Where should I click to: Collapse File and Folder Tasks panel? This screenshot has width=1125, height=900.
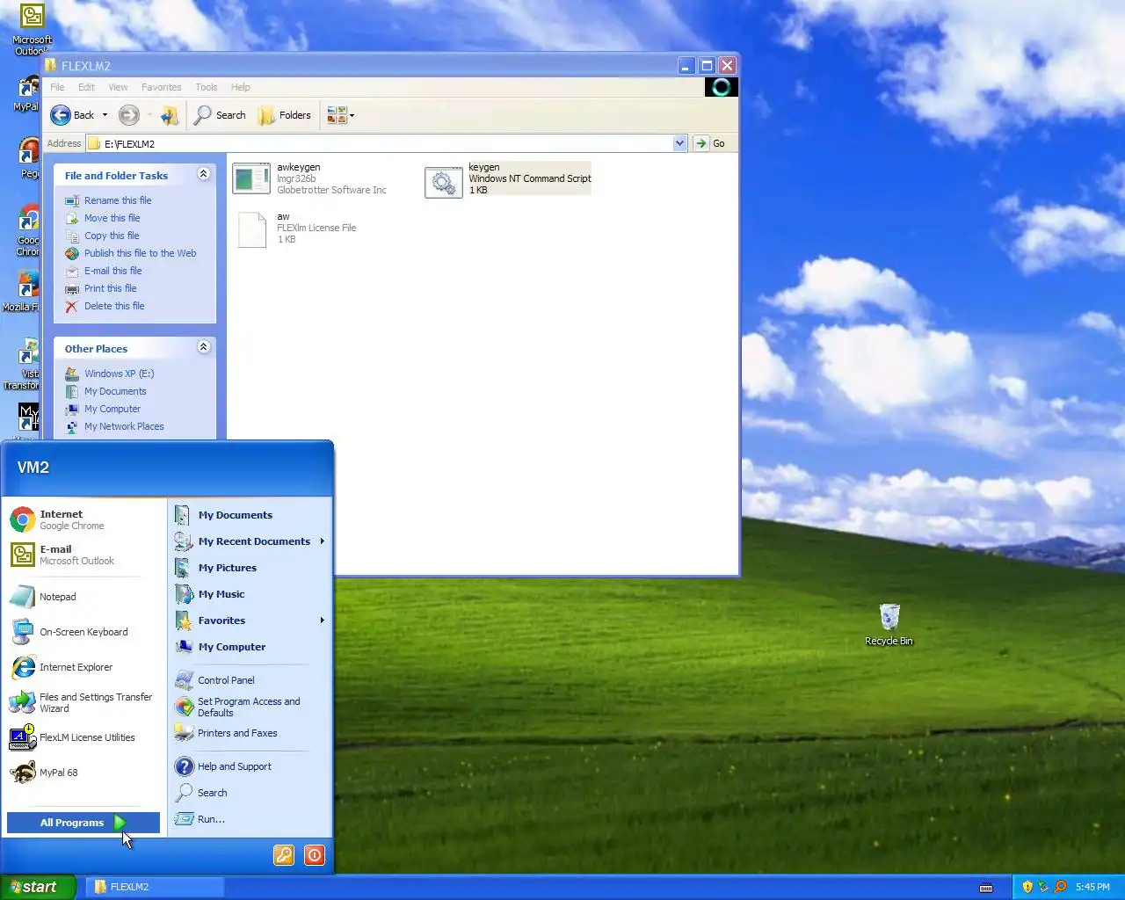tap(203, 174)
